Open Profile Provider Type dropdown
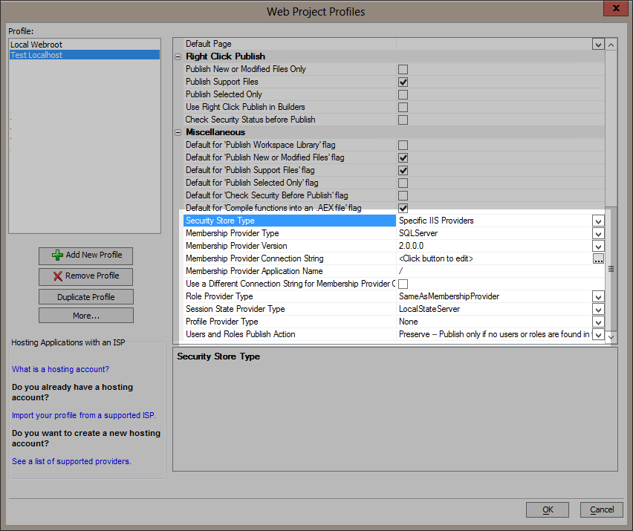Screen dimensions: 633x531 coord(598,322)
